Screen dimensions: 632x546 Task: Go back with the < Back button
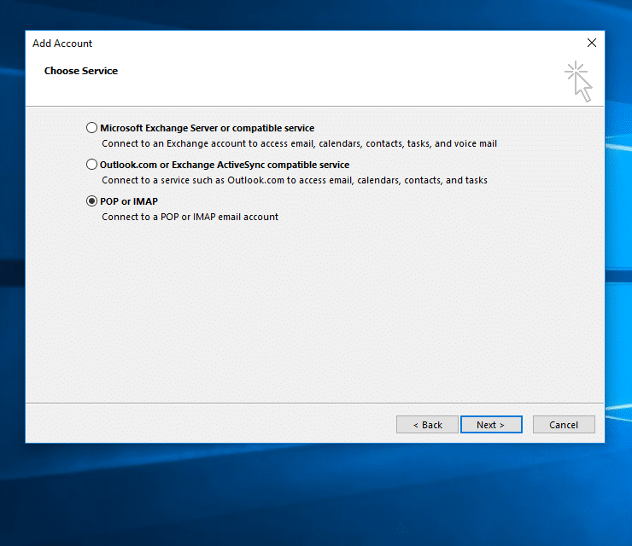coord(427,424)
